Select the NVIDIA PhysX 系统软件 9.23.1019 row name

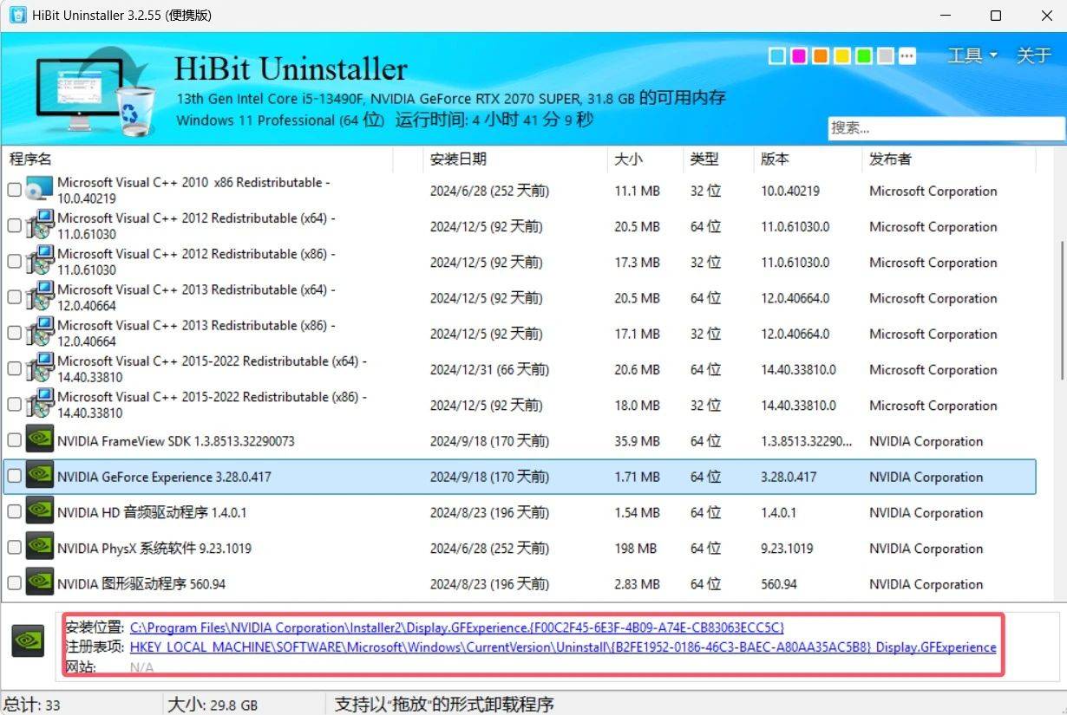(154, 548)
